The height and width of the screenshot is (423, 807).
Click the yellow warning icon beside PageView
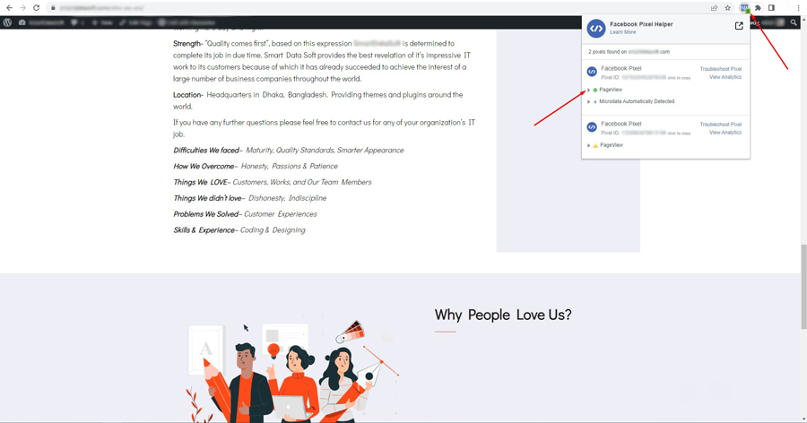point(595,146)
